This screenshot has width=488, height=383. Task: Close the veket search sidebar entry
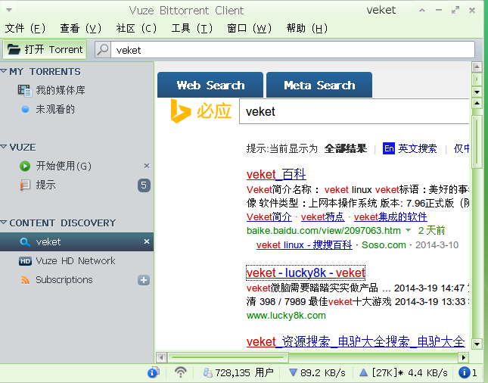click(147, 241)
